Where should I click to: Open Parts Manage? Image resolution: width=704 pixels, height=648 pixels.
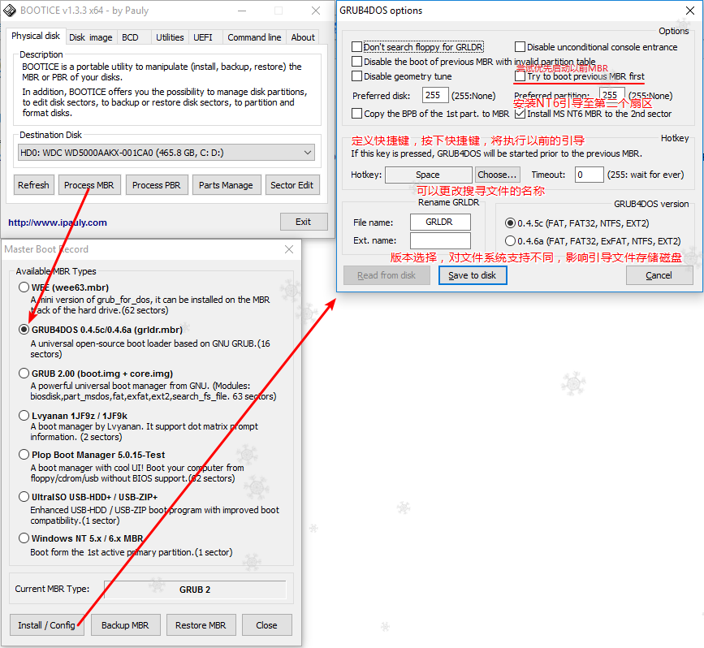[x=227, y=185]
